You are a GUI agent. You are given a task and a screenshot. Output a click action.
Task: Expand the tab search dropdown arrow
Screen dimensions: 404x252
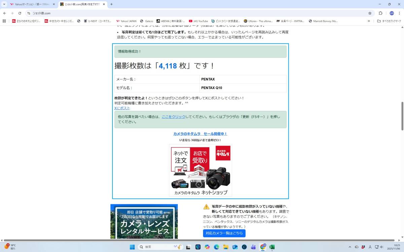pos(4,4)
